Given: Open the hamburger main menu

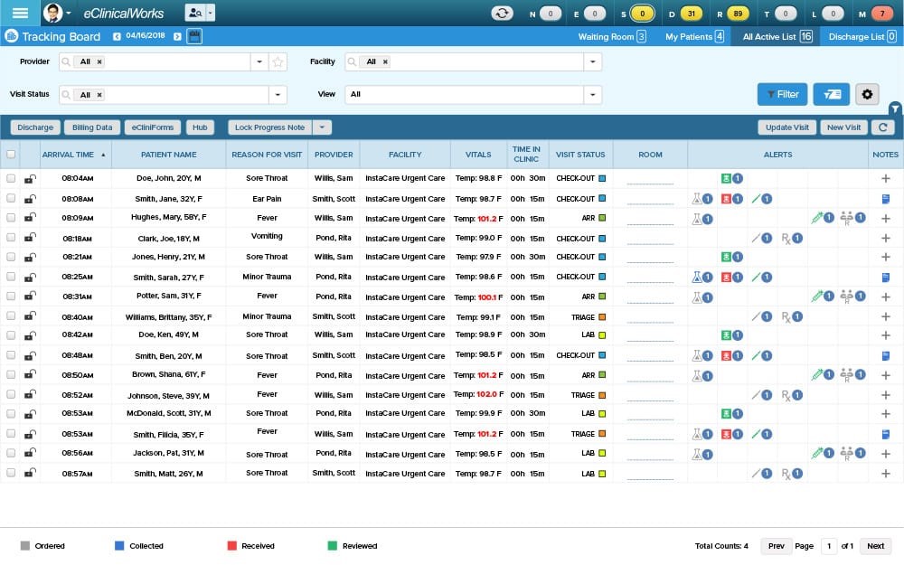Looking at the screenshot, I should click(x=20, y=13).
